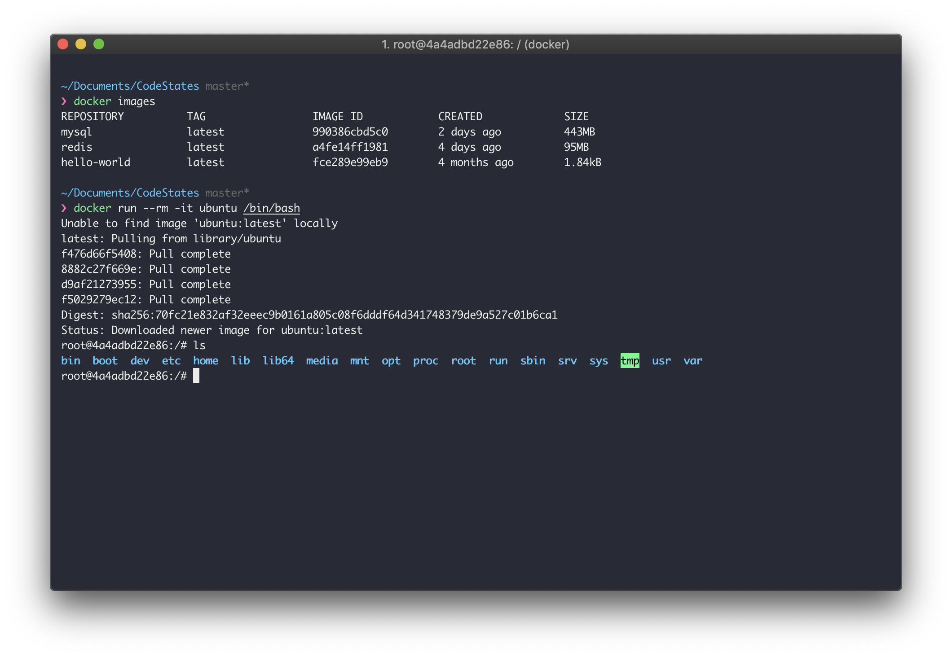Click the bin directory in ls output

tap(71, 361)
